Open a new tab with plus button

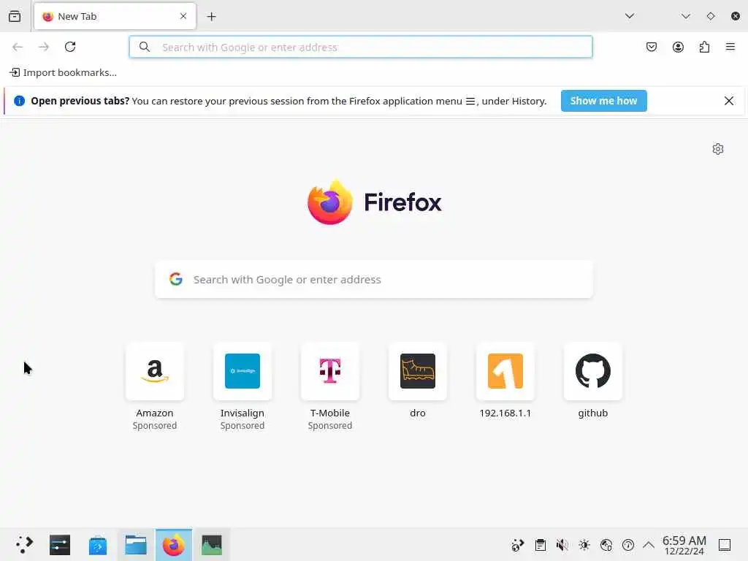tap(211, 17)
